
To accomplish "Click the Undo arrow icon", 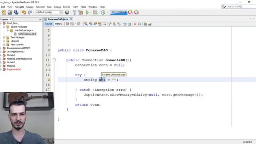I will 24,12.
